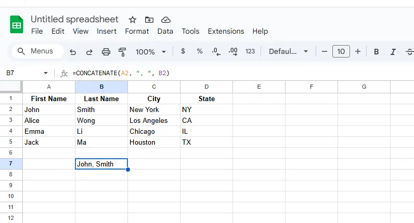Toggle bold formatting
The width and height of the screenshot is (414, 223).
click(x=376, y=52)
